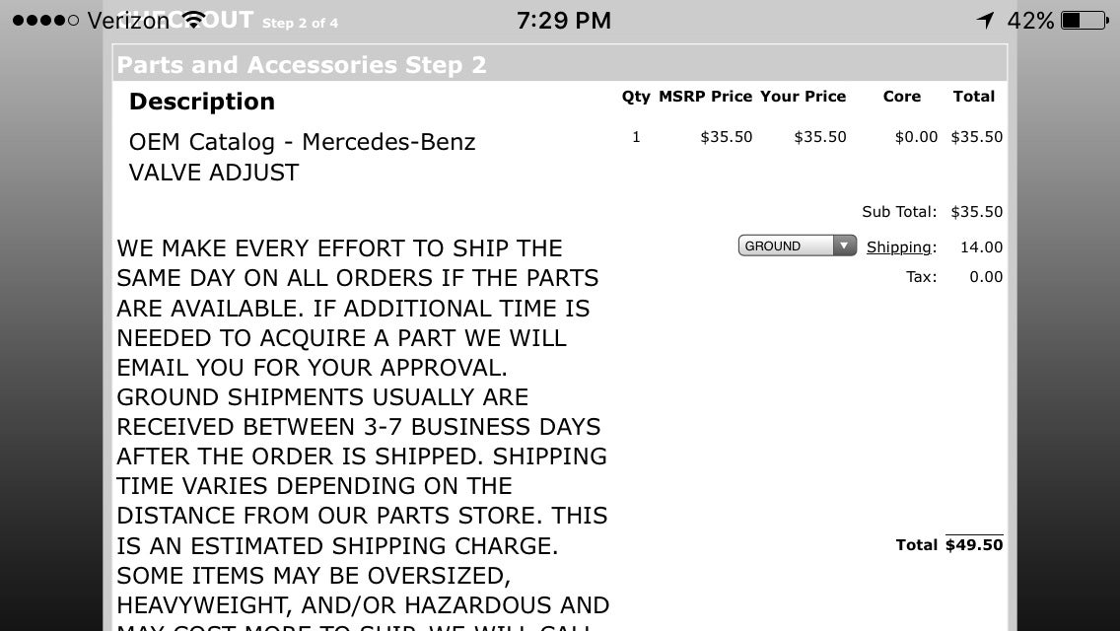Select the OEM Catalog - Mercedes-Benz line item
The width and height of the screenshot is (1120, 631).
tap(302, 141)
